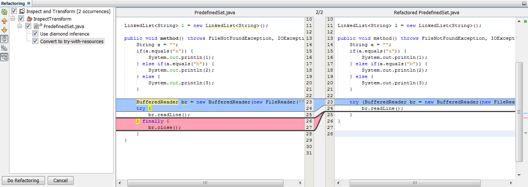
Task: Close the Refactoring tab
Action: tap(29, 3)
